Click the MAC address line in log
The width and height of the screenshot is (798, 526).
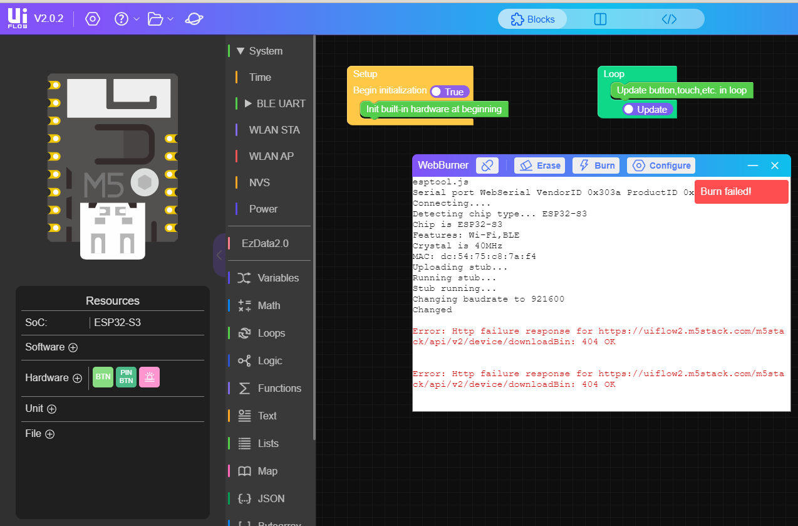tap(474, 256)
